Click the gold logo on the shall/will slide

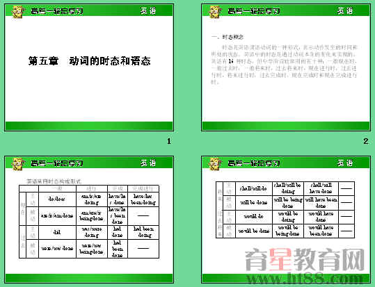pos(215,164)
